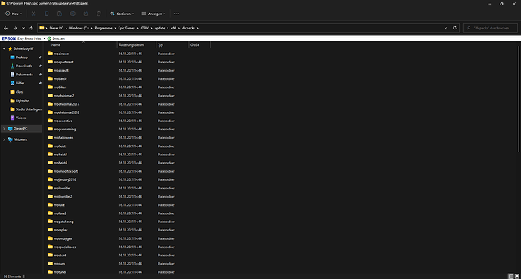Click Epic Games in address breadcrumb
The width and height of the screenshot is (521, 279).
tap(127, 28)
